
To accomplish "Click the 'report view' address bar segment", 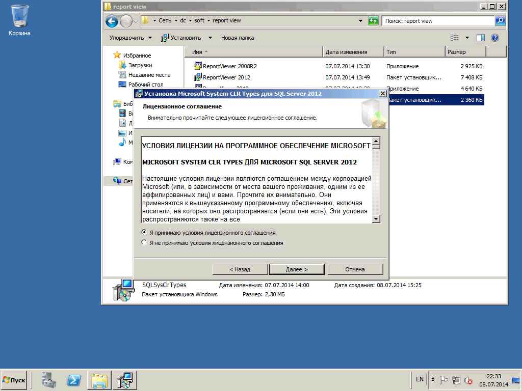I will (x=226, y=20).
